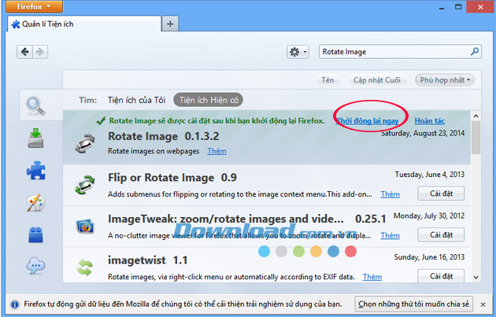This screenshot has height=317, width=496.
Task: Click the add-on list scrollbar thumb
Action: tap(476, 138)
